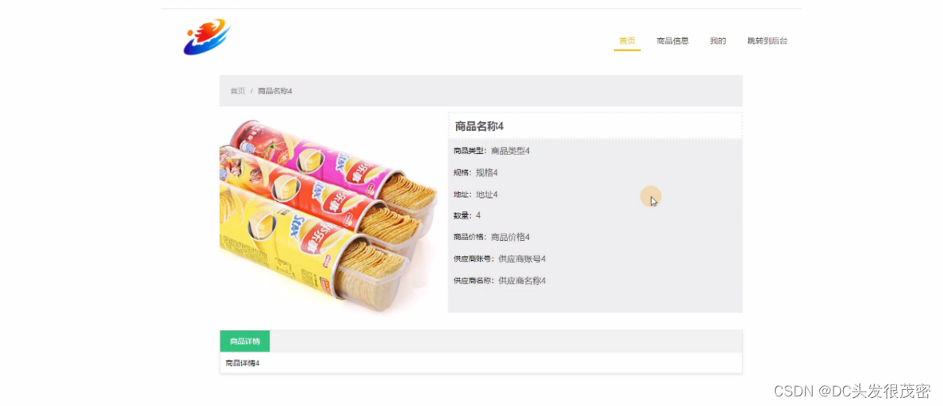Open the 商品信息 menu item
Viewport: 943px width, 406px height.
tap(672, 41)
